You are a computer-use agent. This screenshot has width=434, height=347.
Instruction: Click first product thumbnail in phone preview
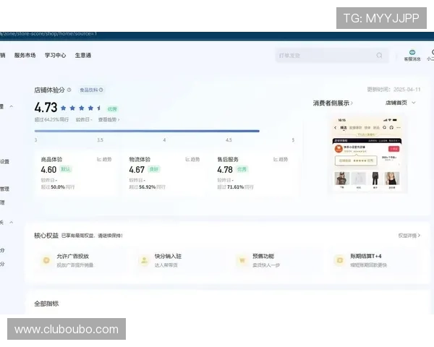tap(342, 179)
